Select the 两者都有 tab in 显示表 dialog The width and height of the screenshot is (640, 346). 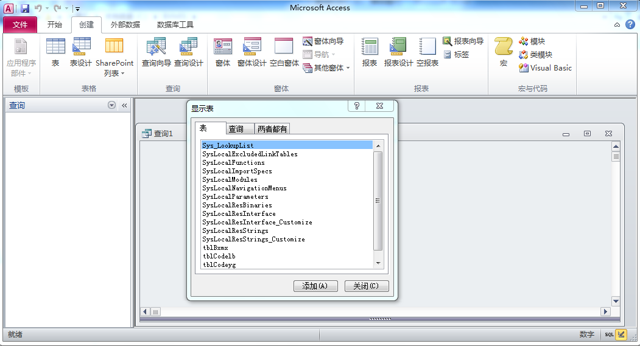pos(272,129)
